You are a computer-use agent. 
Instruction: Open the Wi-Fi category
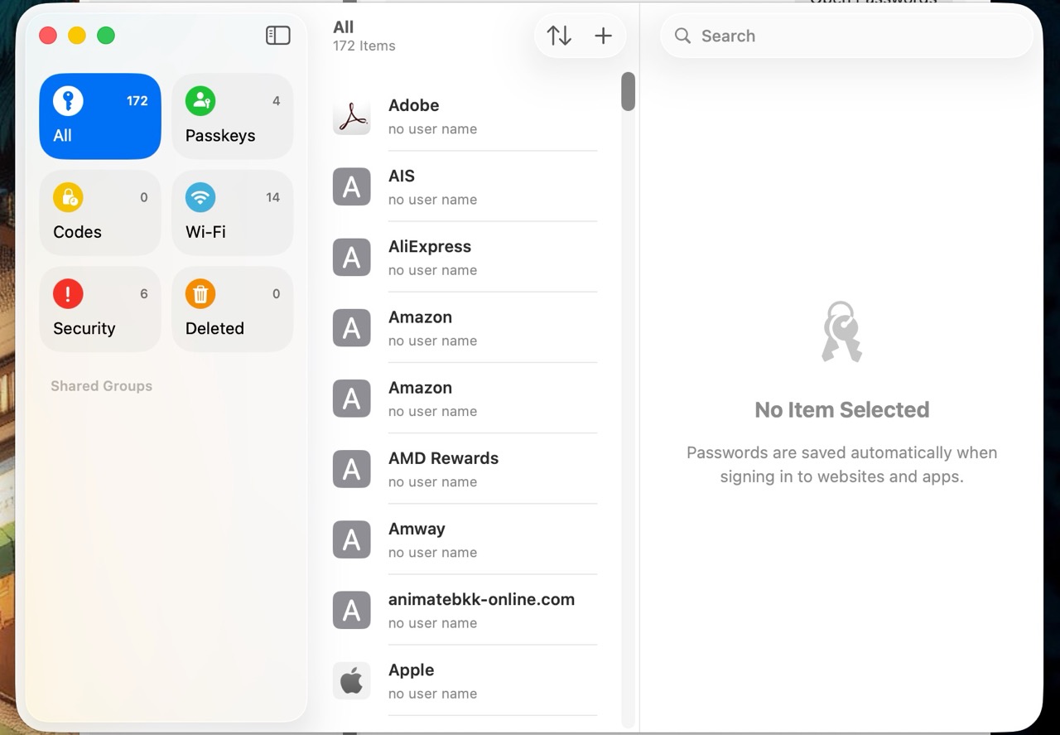tap(233, 213)
